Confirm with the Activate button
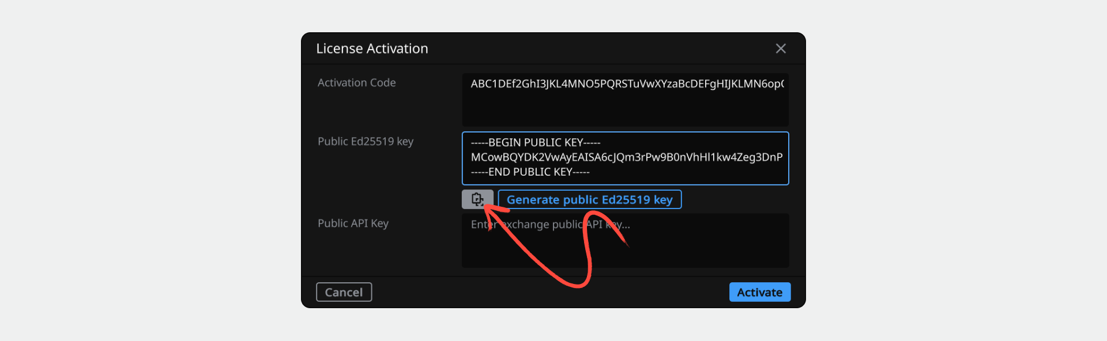 [x=760, y=292]
